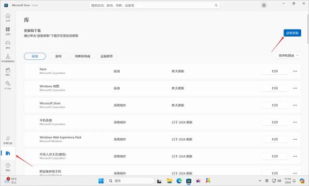309x186 pixels.
Task: Click the network/display tray icon
Action: coord(274,181)
